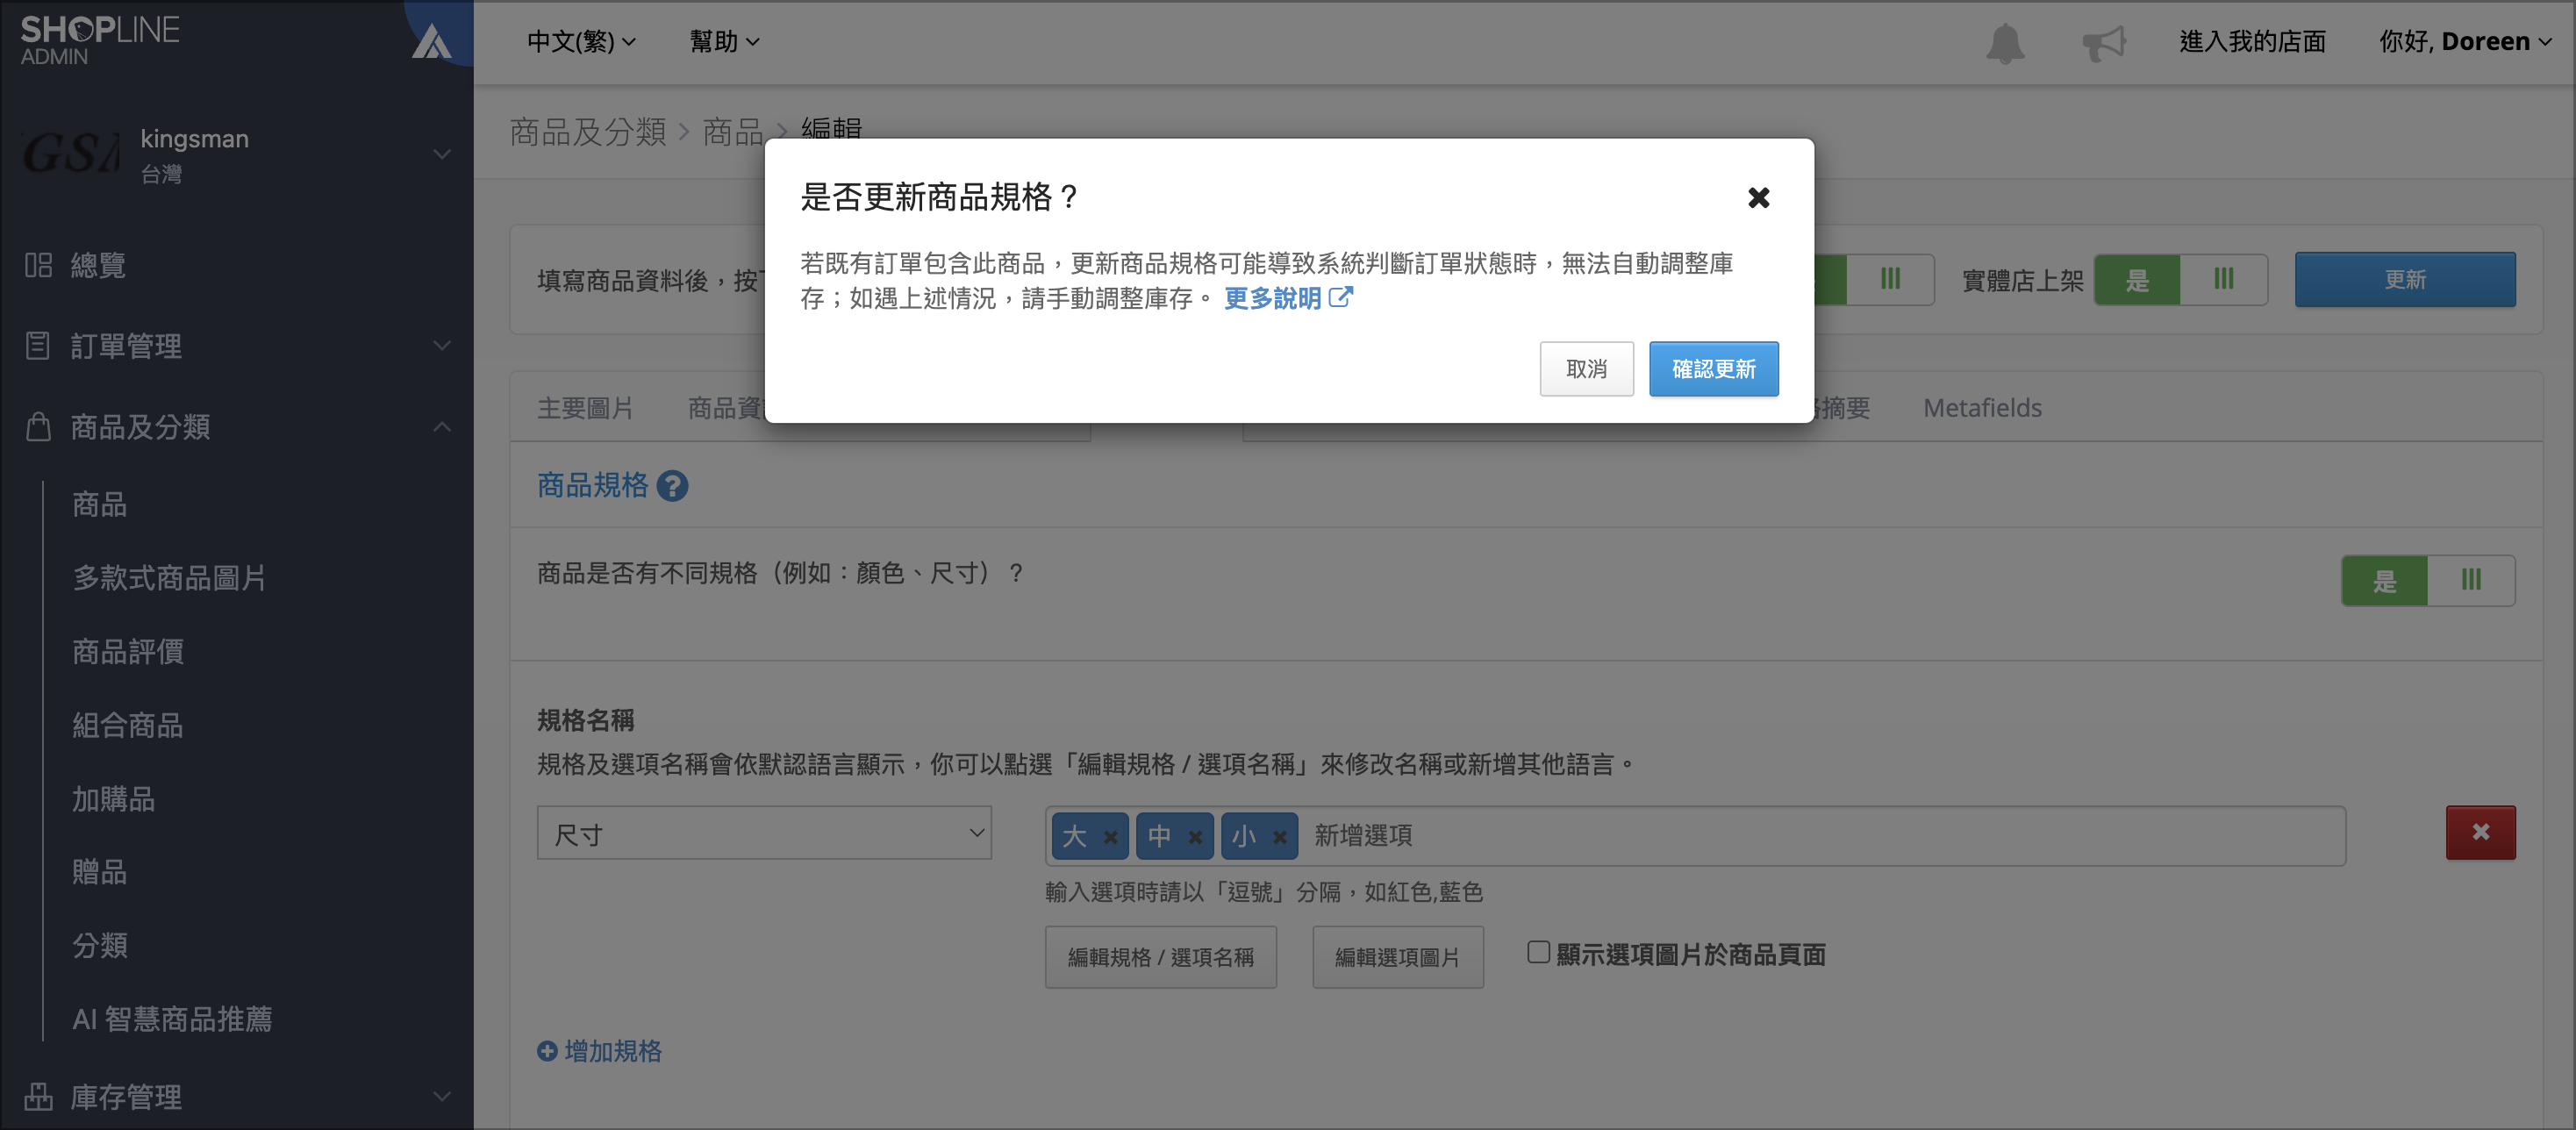Click the question mark beside 商品規格

pos(672,486)
